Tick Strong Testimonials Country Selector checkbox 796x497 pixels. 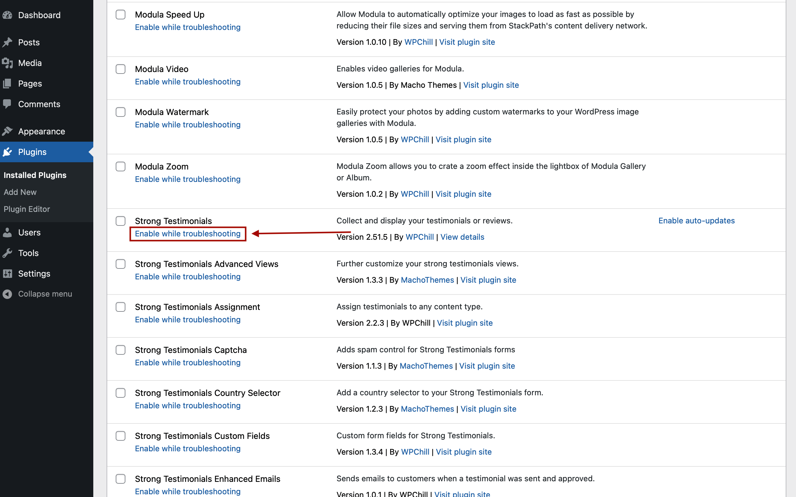click(121, 393)
